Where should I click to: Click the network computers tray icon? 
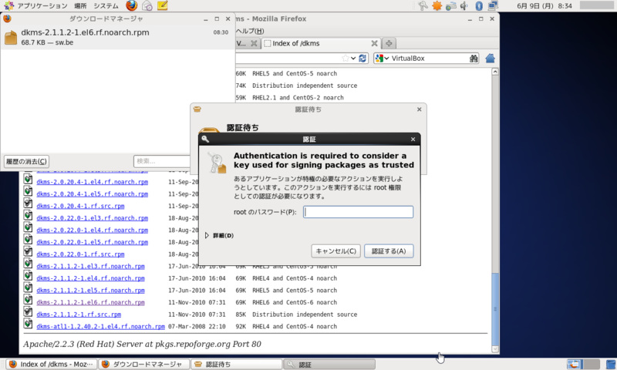point(493,5)
